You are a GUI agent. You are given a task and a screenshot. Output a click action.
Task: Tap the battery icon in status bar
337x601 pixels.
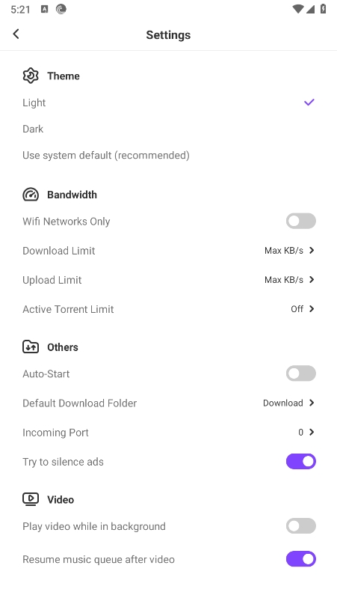324,9
